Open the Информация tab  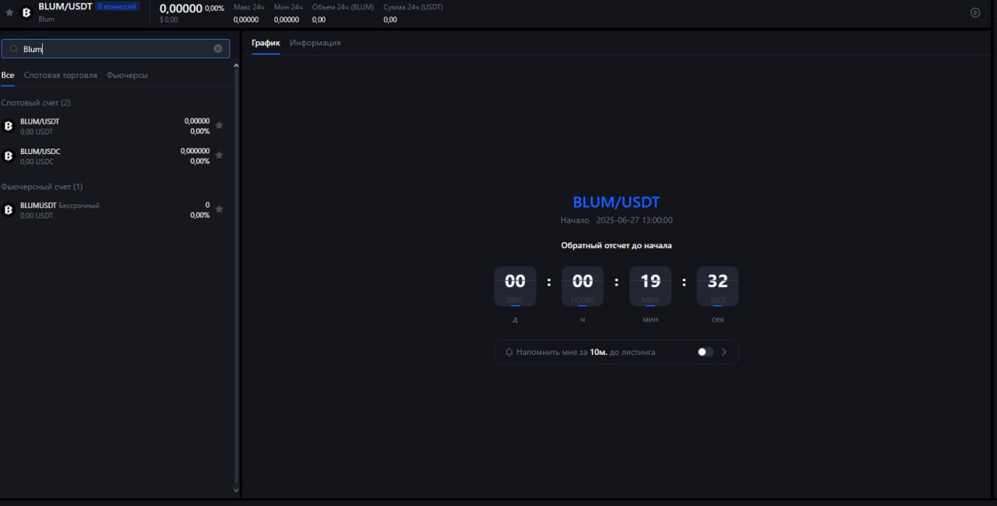tap(315, 43)
